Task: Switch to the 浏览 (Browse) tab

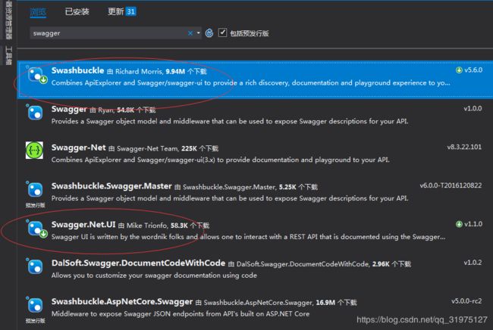Action: click(38, 12)
